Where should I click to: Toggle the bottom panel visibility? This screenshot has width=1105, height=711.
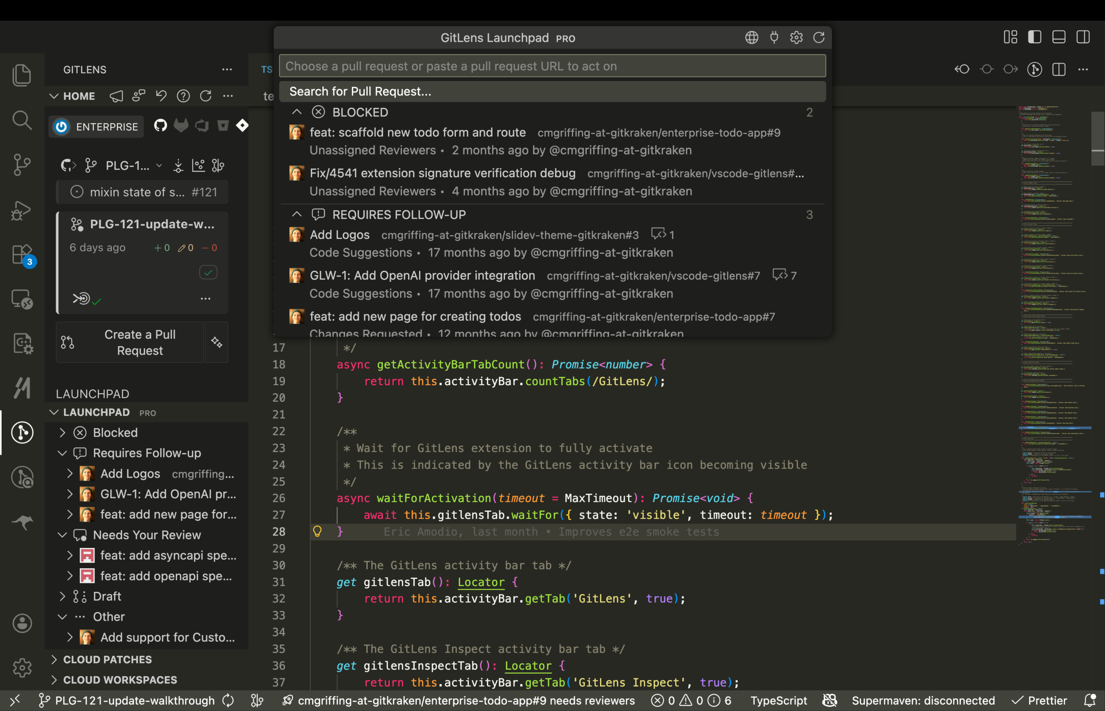point(1059,37)
